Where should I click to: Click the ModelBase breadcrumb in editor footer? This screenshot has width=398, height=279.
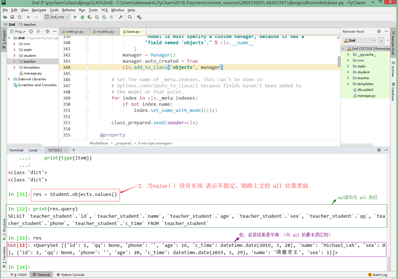[x=99, y=143]
